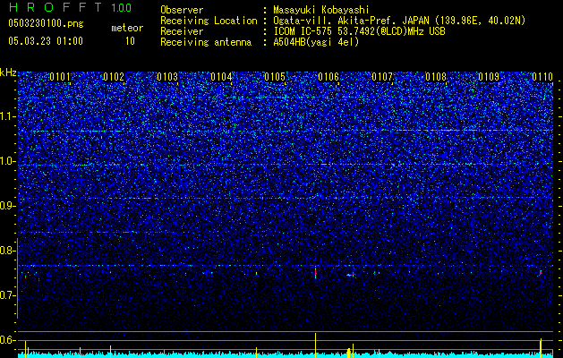Click the 1.0 kHz axis label

[8, 161]
